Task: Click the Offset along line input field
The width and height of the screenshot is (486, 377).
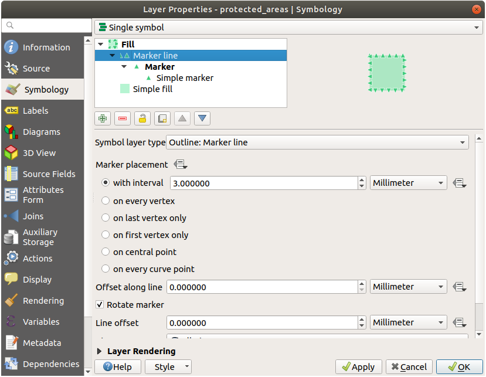Action: pyautogui.click(x=262, y=287)
